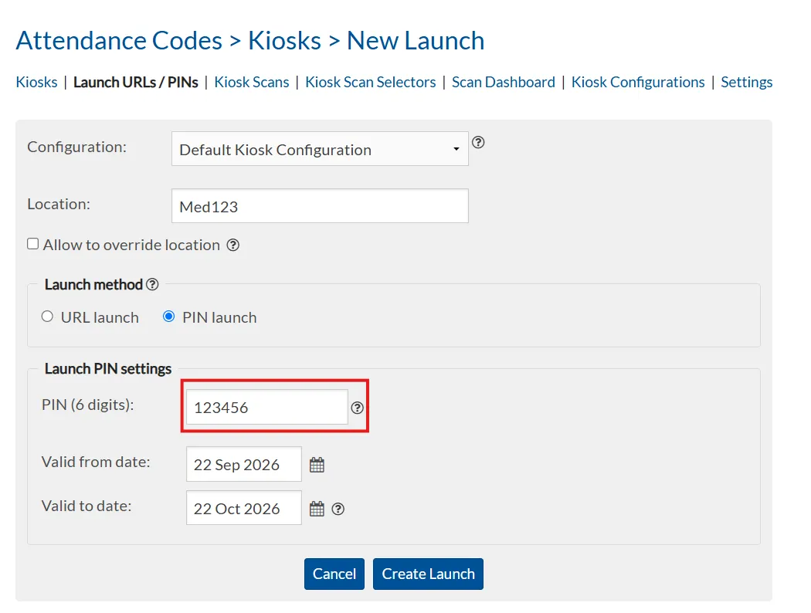The width and height of the screenshot is (811, 613).
Task: Enable Allow to override location checkbox
Action: pyautogui.click(x=33, y=244)
